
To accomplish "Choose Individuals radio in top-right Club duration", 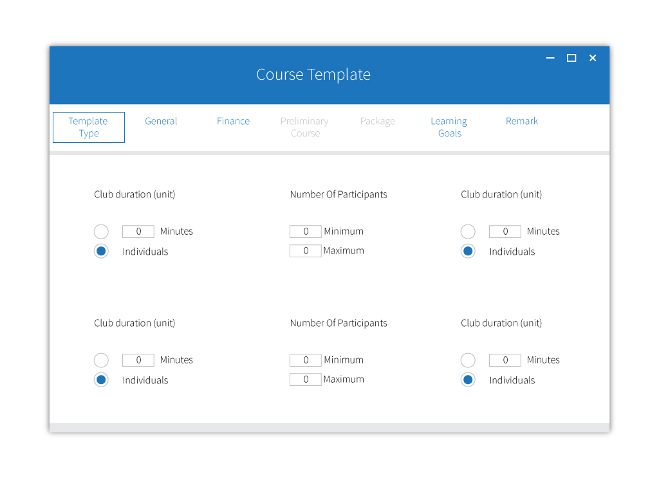I will click(x=468, y=252).
